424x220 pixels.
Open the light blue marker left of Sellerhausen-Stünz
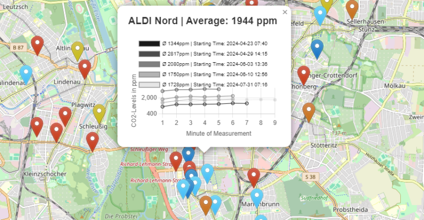(320, 16)
